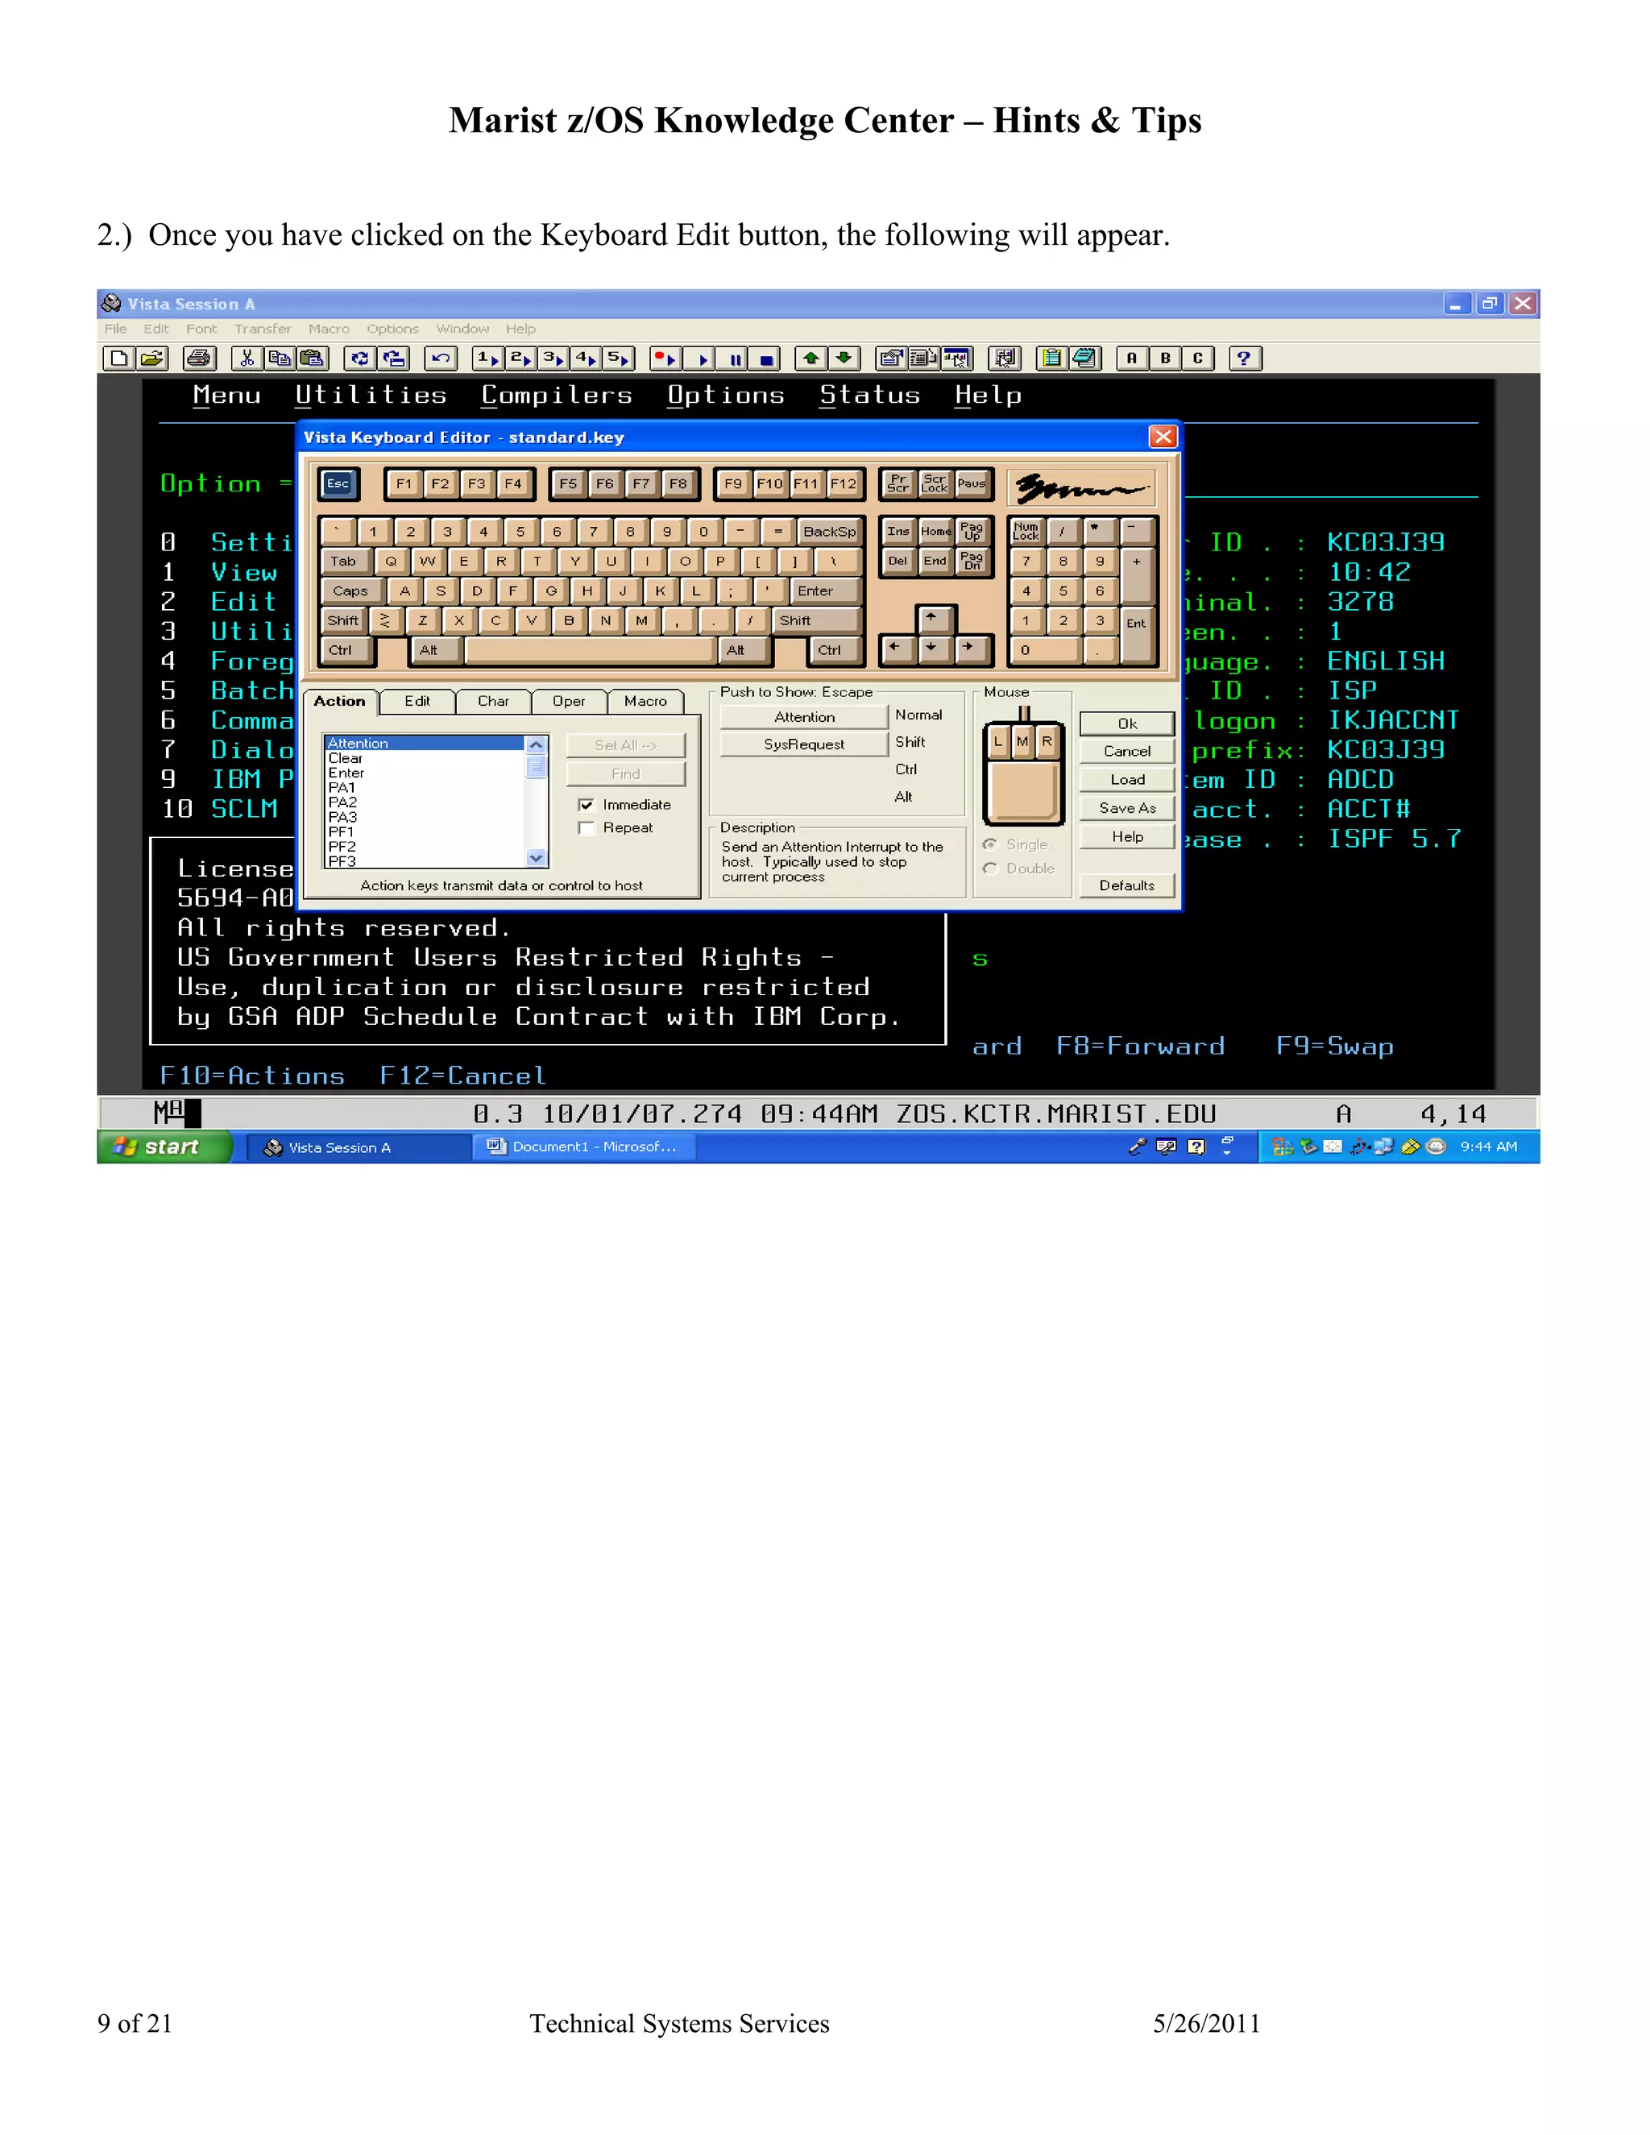Click the BackSp key on virtual keyboard

829,532
